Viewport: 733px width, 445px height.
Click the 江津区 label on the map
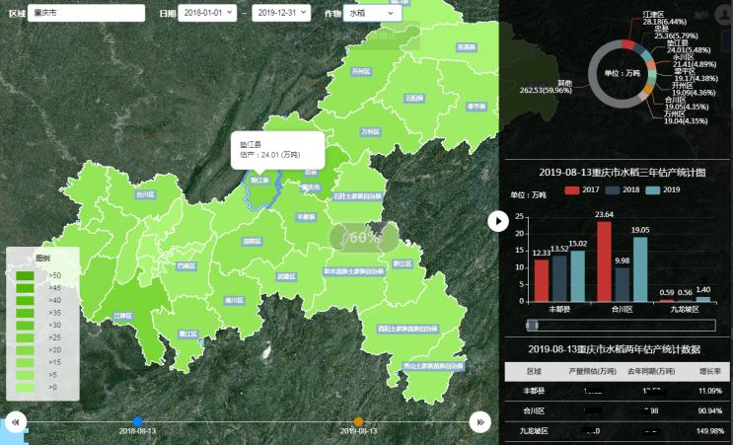[x=122, y=317]
